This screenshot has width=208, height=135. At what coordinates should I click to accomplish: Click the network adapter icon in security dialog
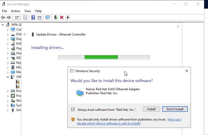coord(80,93)
